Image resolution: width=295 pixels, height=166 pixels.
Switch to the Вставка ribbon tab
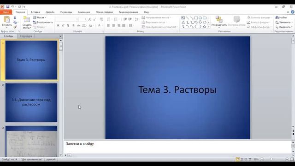pyautogui.click(x=35, y=12)
